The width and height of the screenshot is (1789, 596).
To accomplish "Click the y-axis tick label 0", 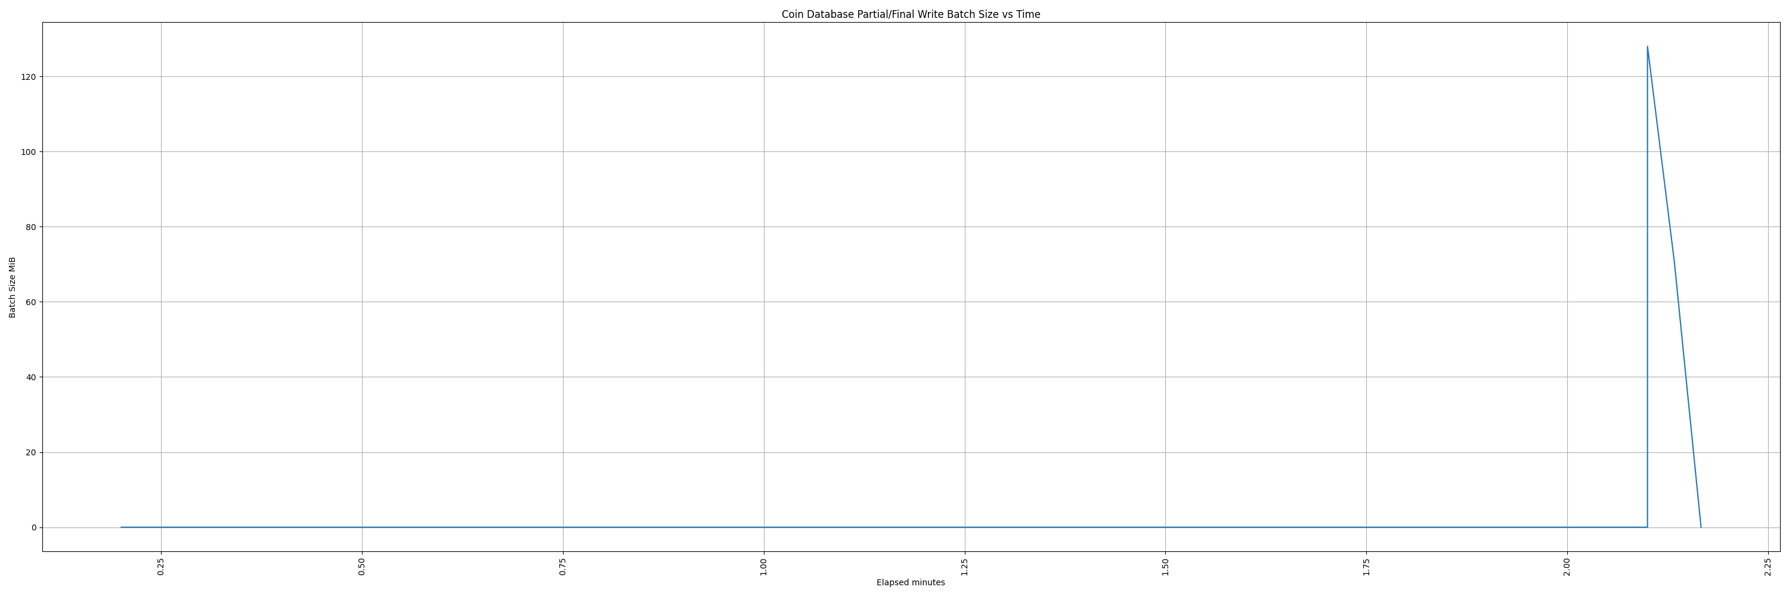I will tap(33, 528).
